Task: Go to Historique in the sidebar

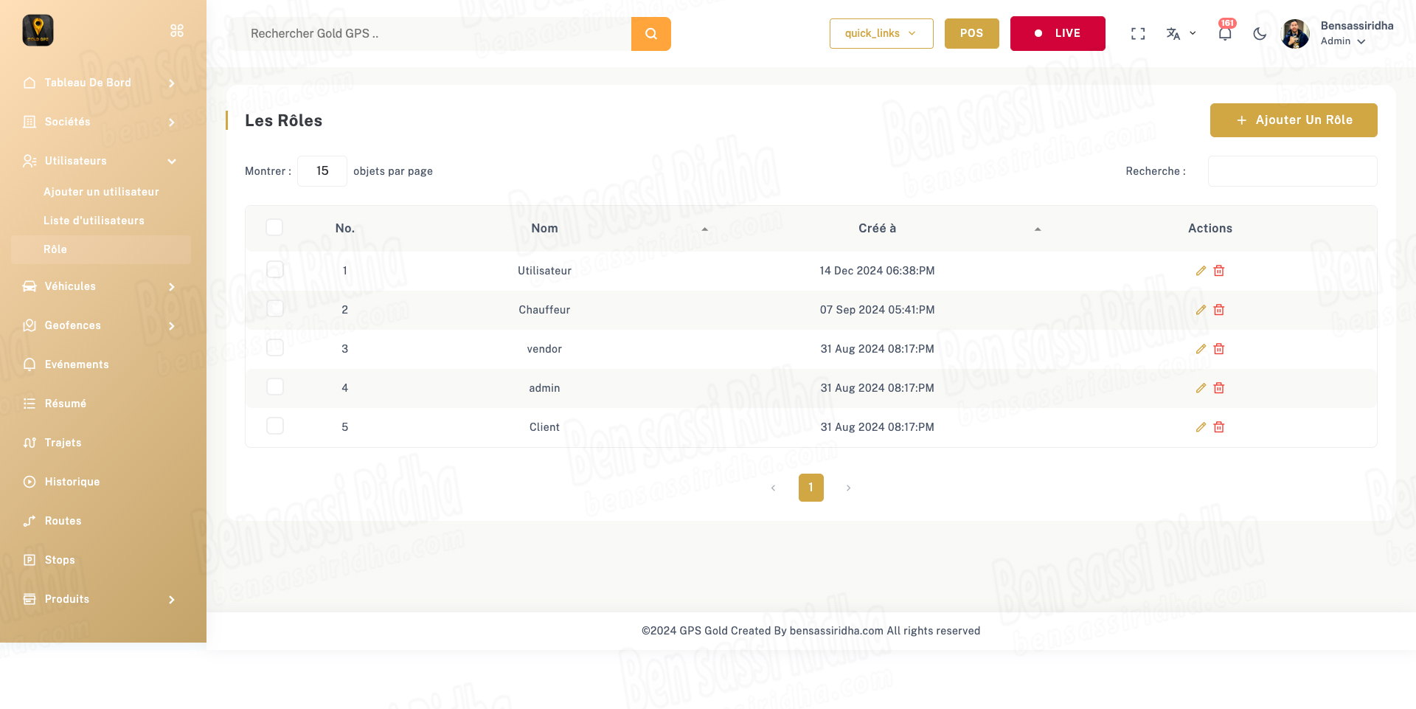Action: click(x=72, y=482)
